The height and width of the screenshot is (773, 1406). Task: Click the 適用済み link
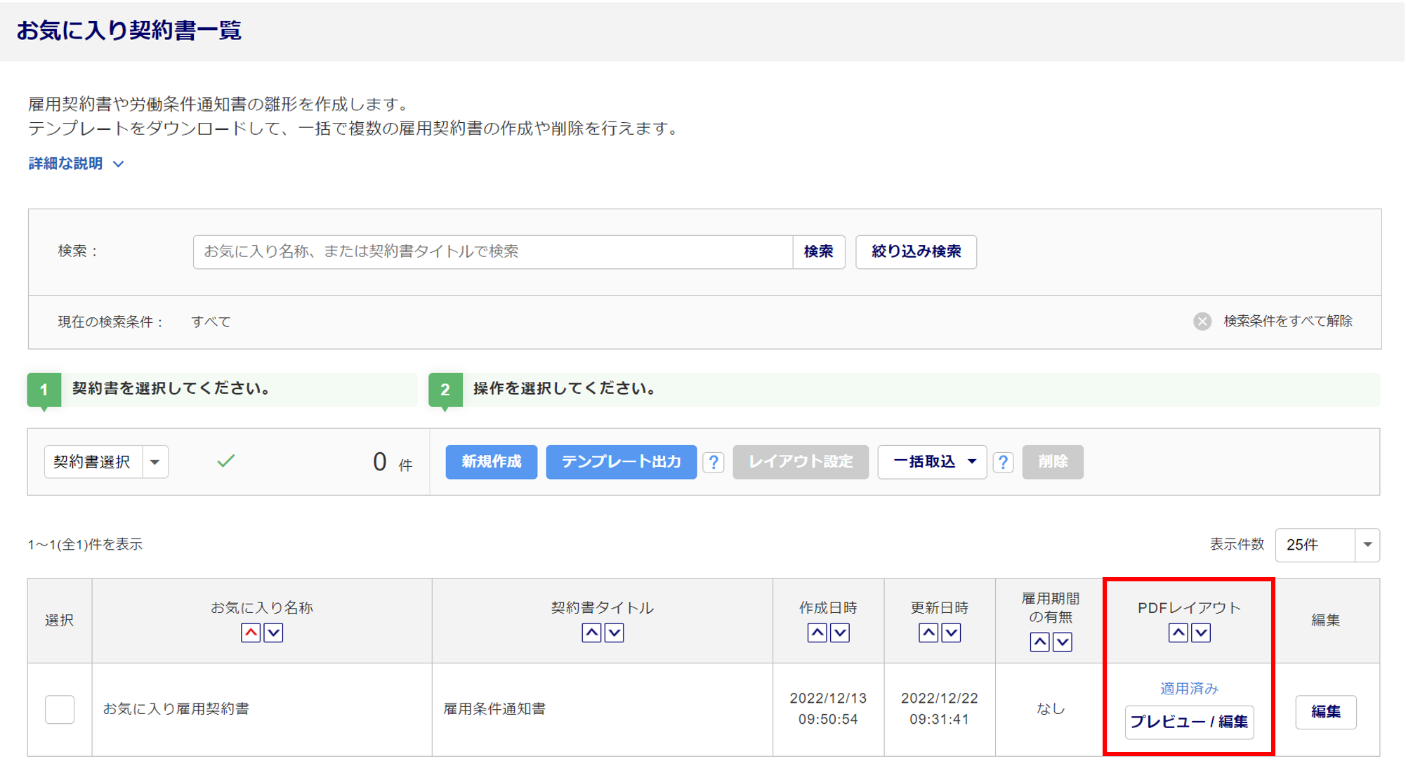(x=1188, y=689)
